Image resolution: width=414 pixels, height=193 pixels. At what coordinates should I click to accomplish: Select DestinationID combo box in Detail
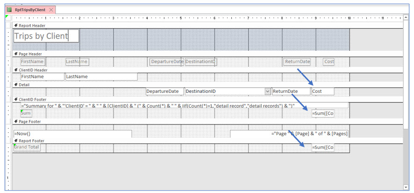pos(228,91)
